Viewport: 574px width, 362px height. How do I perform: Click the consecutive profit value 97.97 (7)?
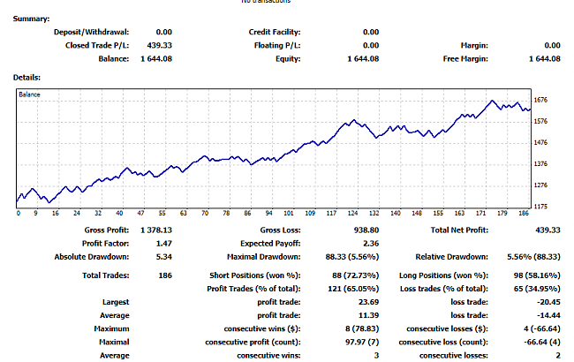[362, 343]
